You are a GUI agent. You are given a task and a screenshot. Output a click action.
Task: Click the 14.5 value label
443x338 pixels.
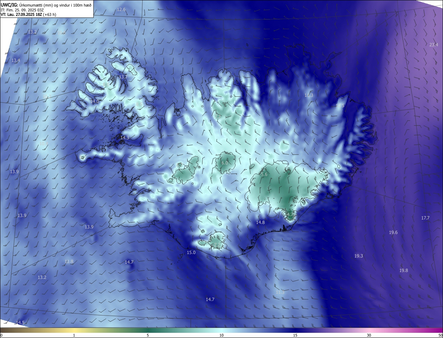point(20,323)
